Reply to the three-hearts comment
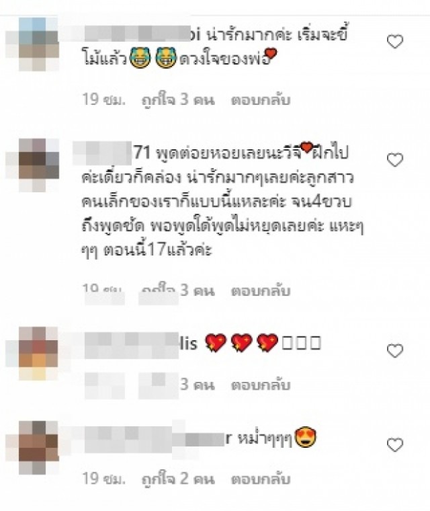The image size is (430, 511). (261, 385)
